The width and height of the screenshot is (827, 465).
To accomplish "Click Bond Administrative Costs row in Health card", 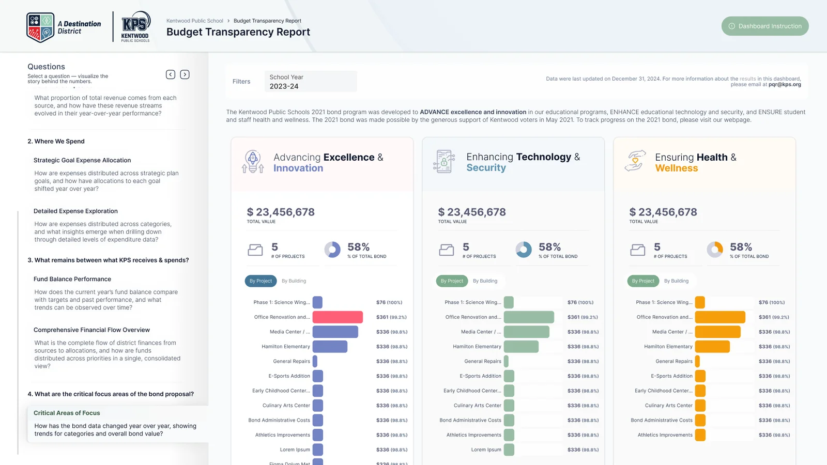I will pos(710,420).
